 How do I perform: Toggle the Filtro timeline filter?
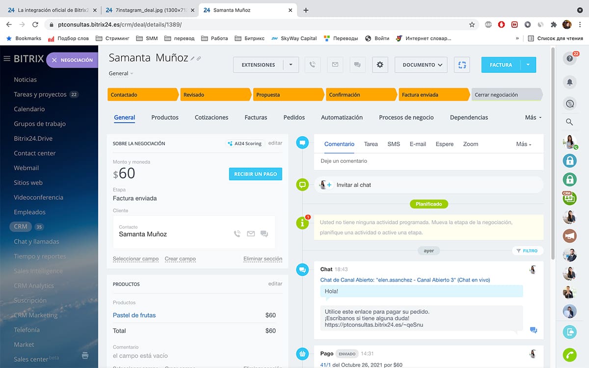[x=527, y=251]
